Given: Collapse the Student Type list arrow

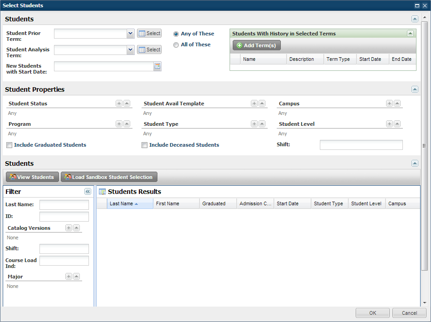Looking at the screenshot, I should coord(262,124).
